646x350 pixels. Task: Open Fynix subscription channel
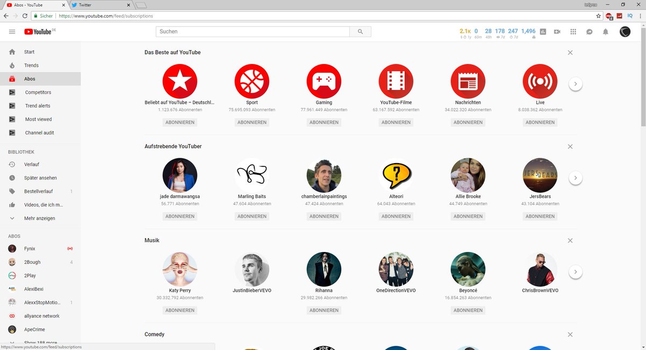[x=40, y=249]
